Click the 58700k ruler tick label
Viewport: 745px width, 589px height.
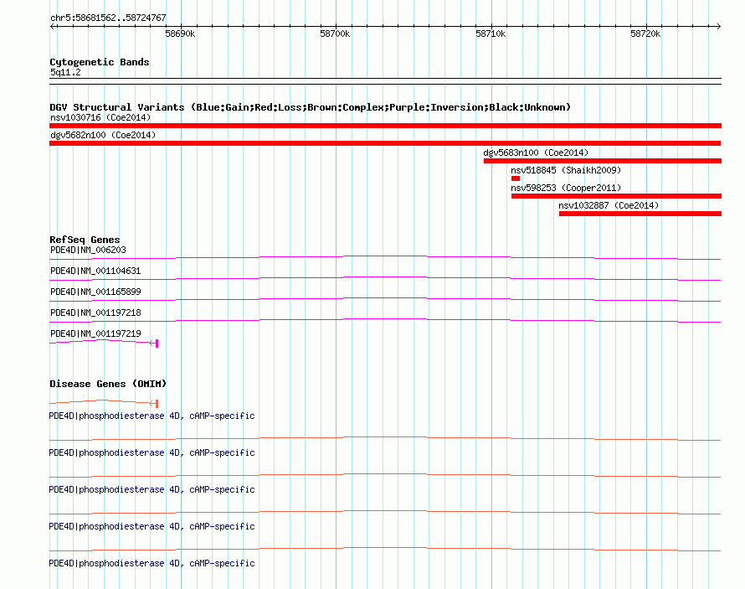pyautogui.click(x=335, y=34)
